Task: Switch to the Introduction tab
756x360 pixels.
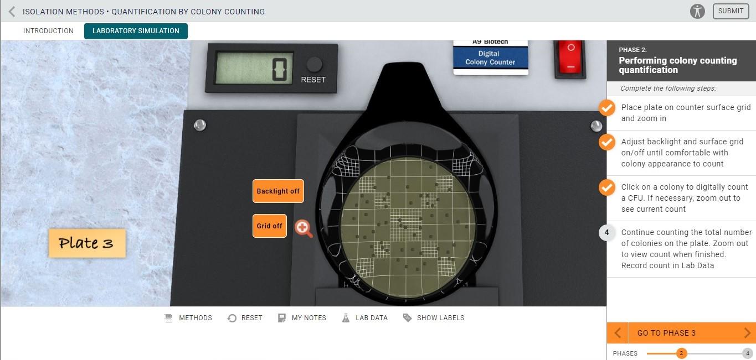Action: click(x=48, y=30)
